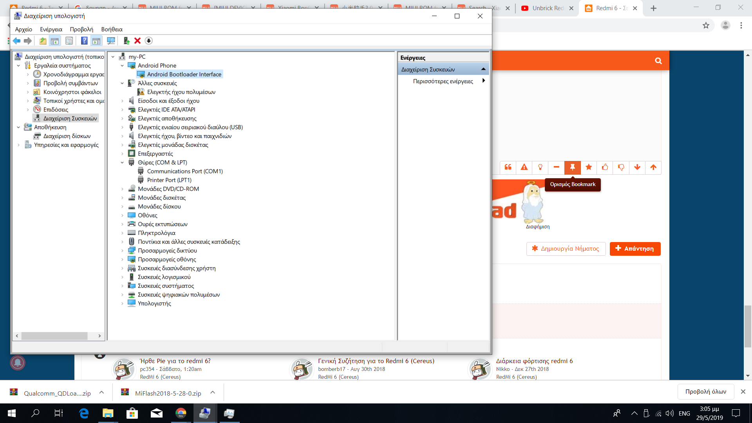Expand the Ελεγκτές IDE ATA/ATAPI node
This screenshot has width=752, height=423.
[122, 110]
